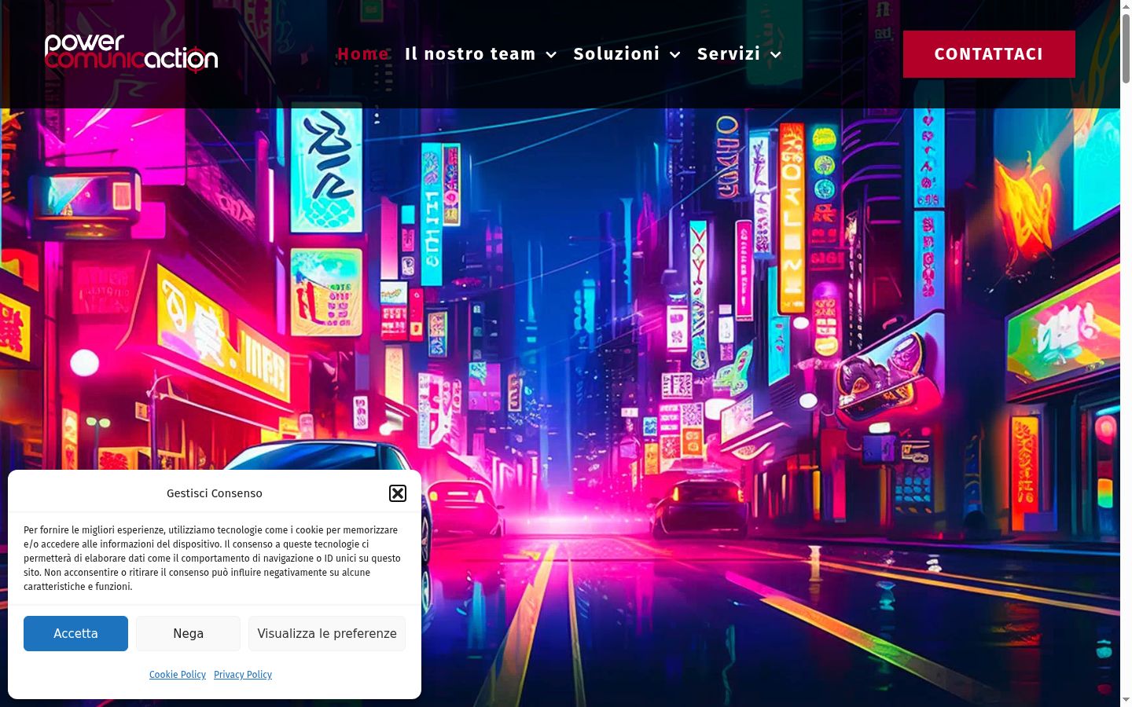The height and width of the screenshot is (707, 1132).
Task: Accept cookies with the Accetta button
Action: 75,633
